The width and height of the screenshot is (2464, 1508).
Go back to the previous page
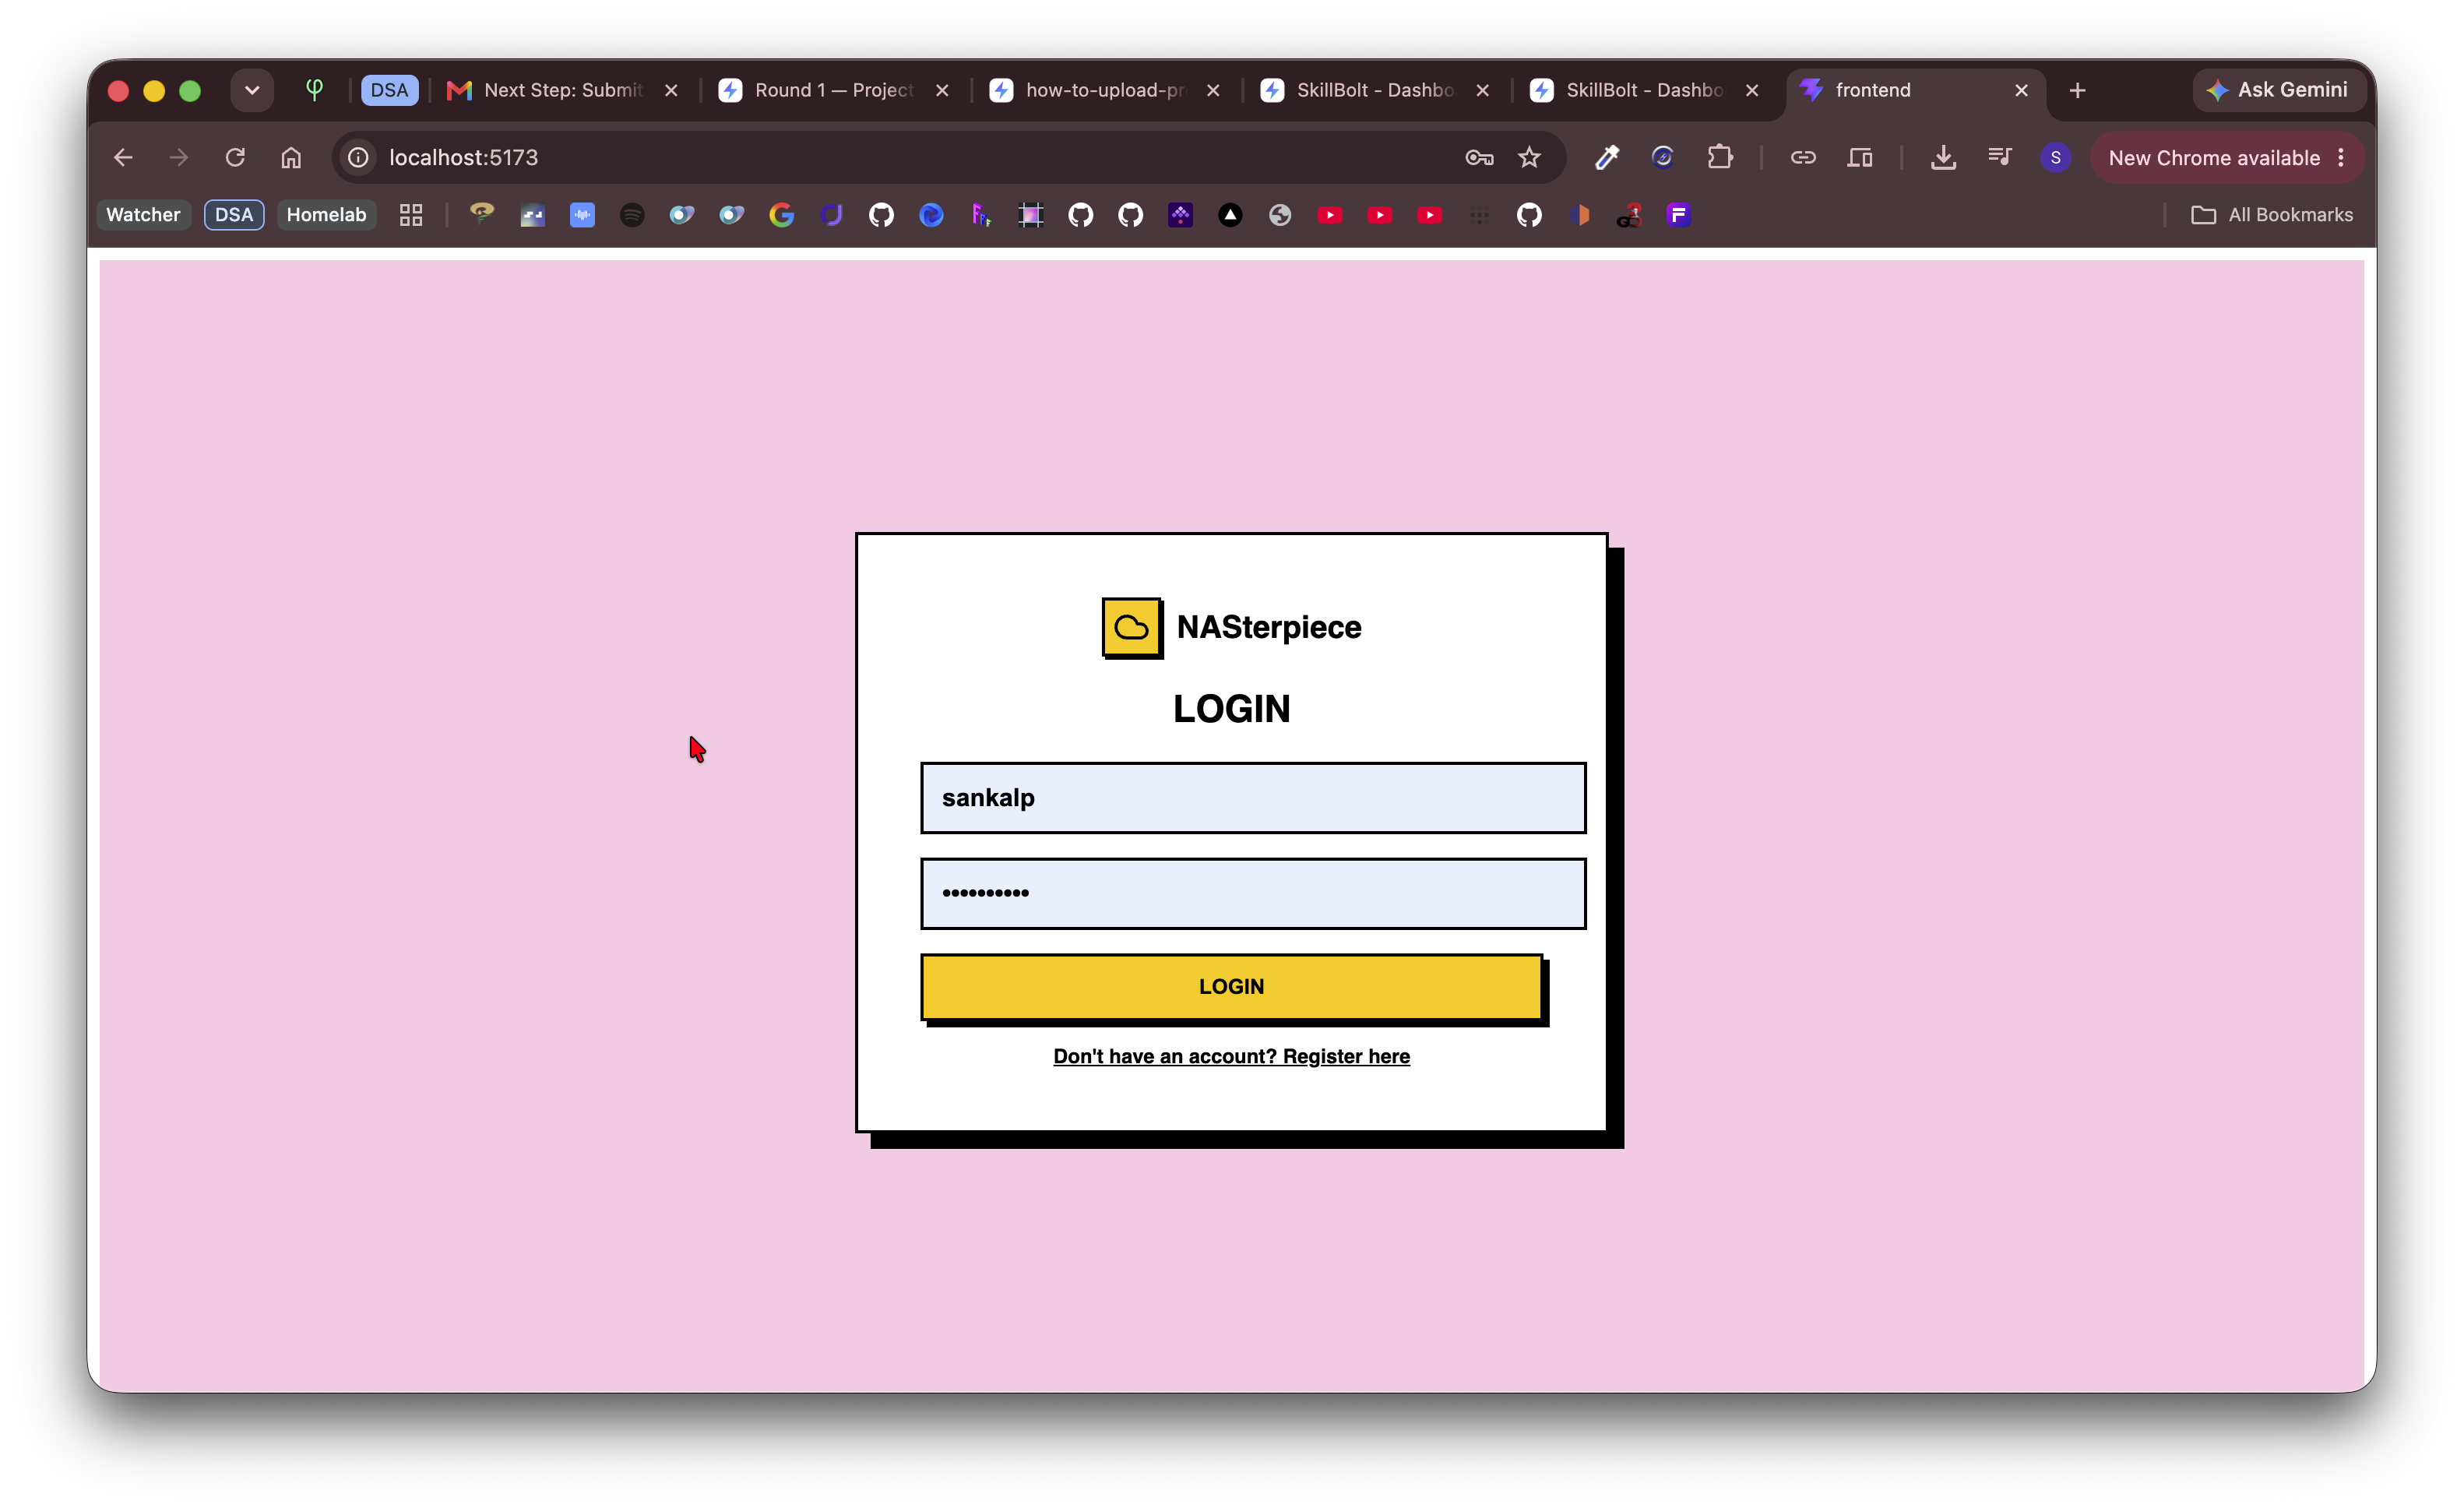click(x=123, y=157)
